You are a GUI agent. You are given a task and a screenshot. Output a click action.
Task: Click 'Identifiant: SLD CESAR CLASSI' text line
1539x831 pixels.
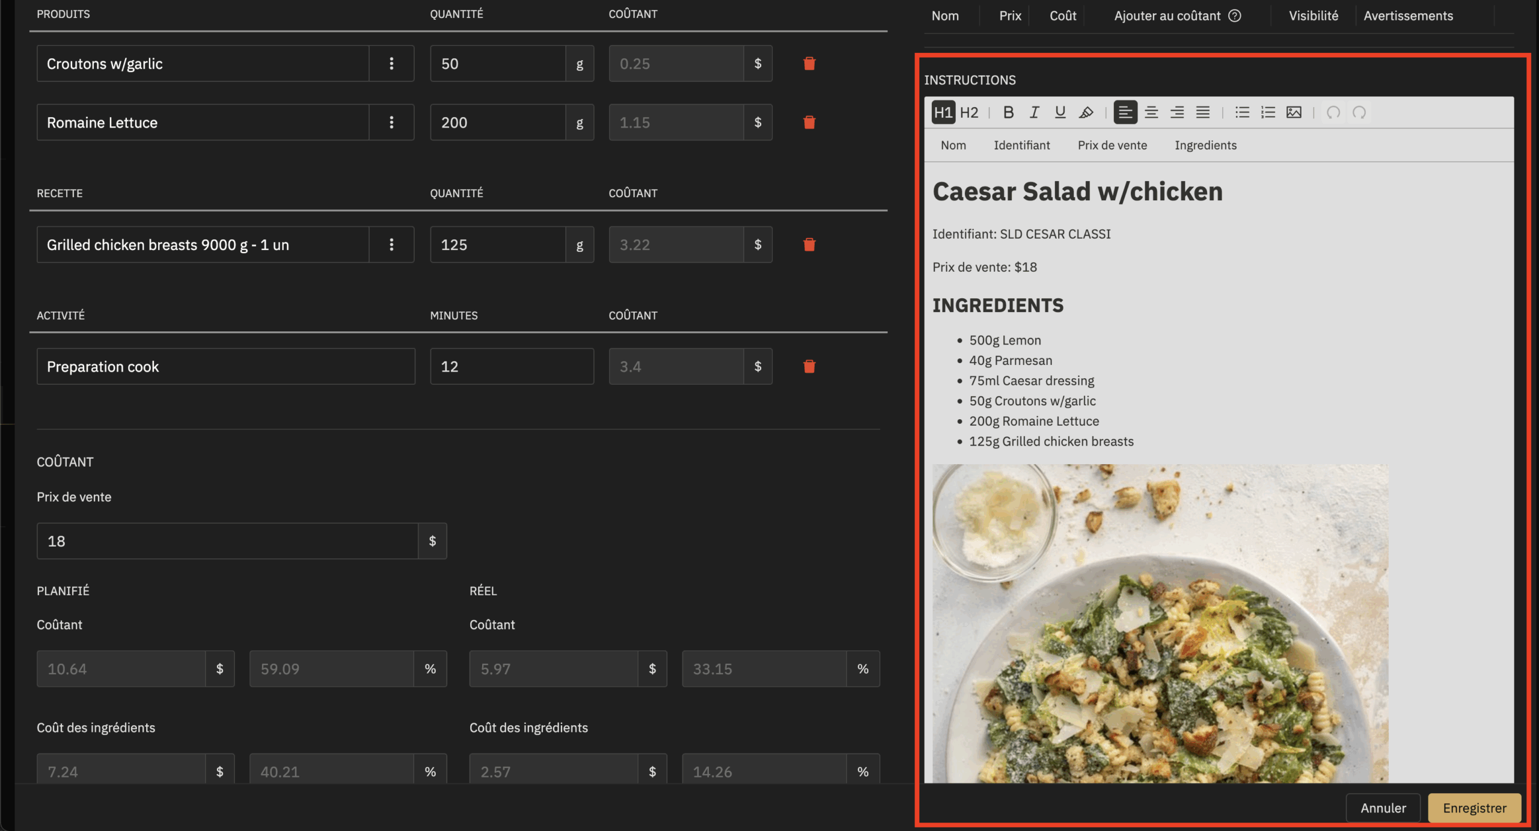click(1021, 234)
